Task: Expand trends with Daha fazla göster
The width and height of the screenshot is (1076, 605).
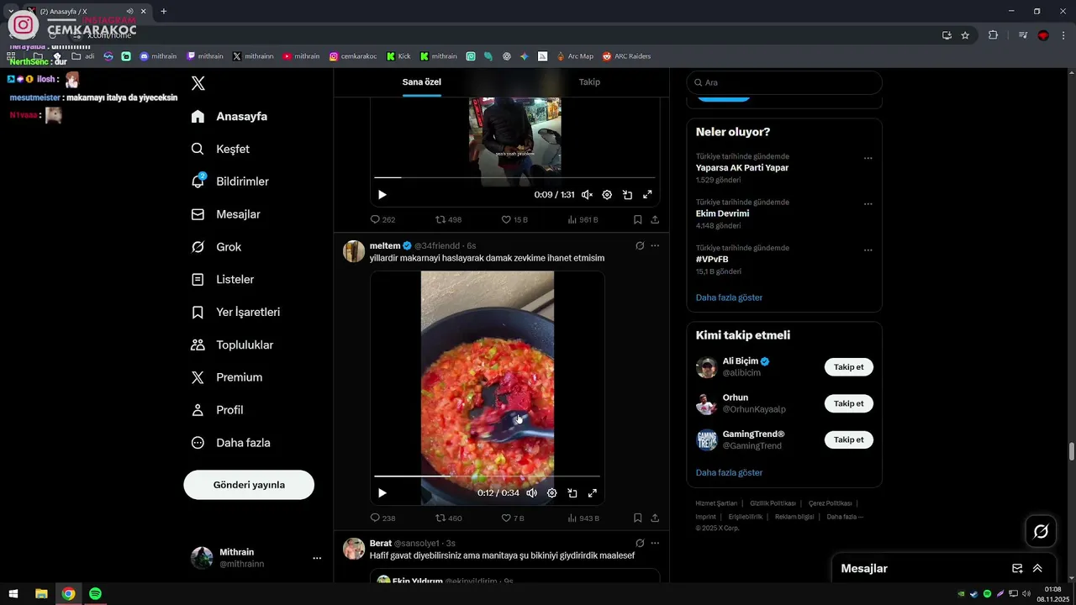Action: coord(729,297)
